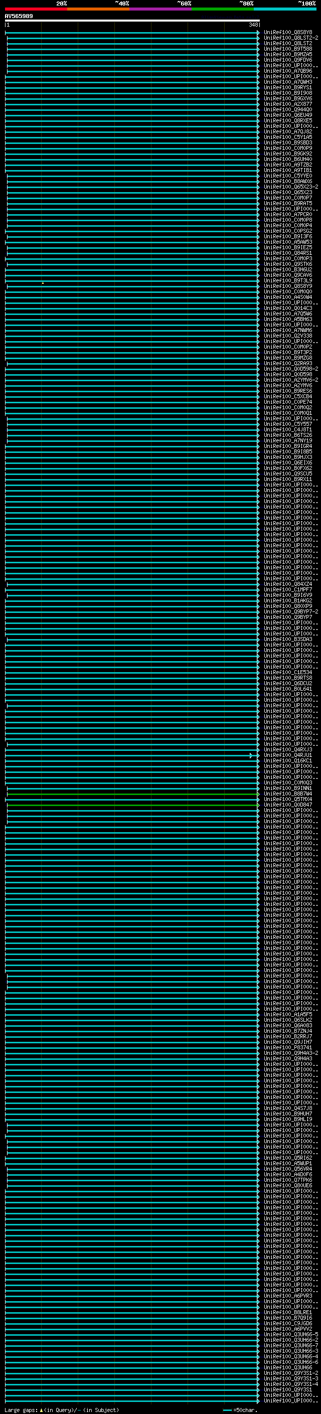Select hit label UniRef100_Q65X23-2
The height and width of the screenshot is (1414, 321).
click(x=291, y=187)
